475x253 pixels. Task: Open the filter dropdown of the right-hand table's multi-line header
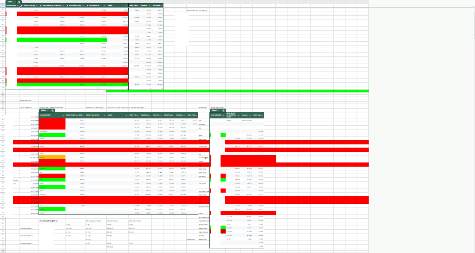click(238, 116)
